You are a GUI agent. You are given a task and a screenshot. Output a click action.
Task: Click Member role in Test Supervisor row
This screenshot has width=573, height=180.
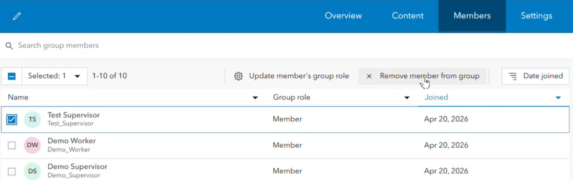[x=287, y=120]
